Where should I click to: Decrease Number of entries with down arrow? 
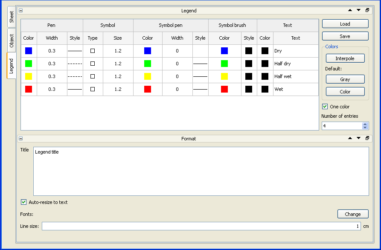[365, 128]
